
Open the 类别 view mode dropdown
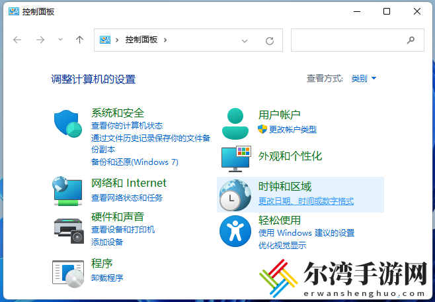(x=364, y=78)
